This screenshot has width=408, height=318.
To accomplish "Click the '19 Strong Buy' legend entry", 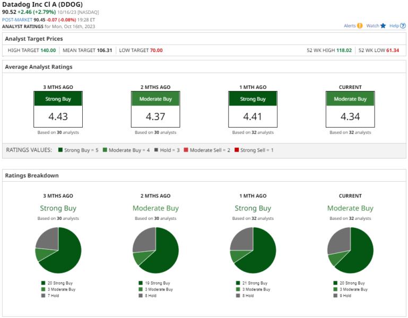I will point(154,283).
